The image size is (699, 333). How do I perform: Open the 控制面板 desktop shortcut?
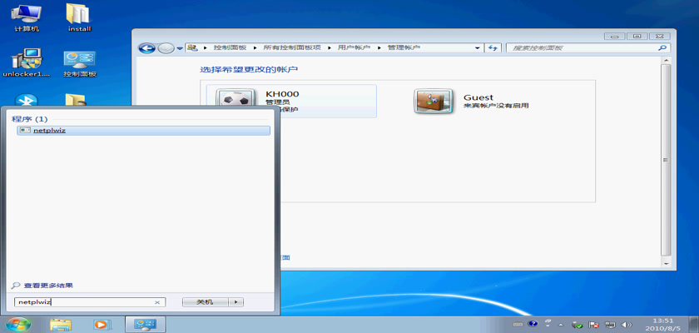click(x=79, y=62)
